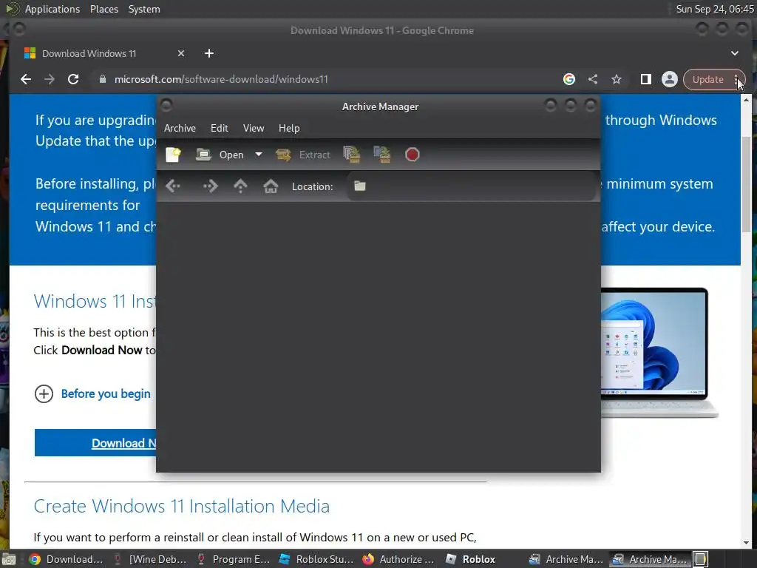Go to home location in Archive Manager
The height and width of the screenshot is (568, 757).
point(271,186)
